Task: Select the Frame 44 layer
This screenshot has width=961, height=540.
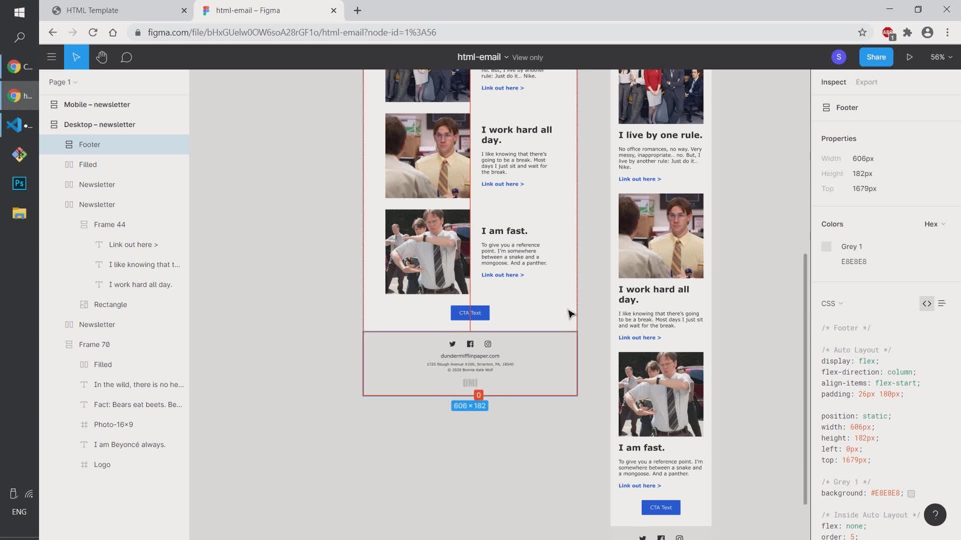Action: [x=114, y=224]
